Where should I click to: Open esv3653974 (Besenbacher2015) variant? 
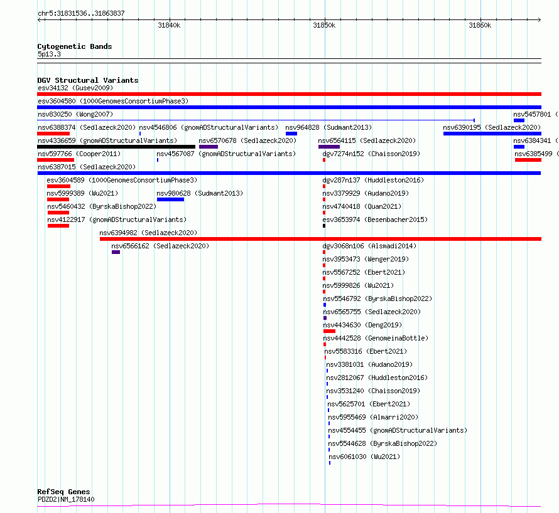375,219
